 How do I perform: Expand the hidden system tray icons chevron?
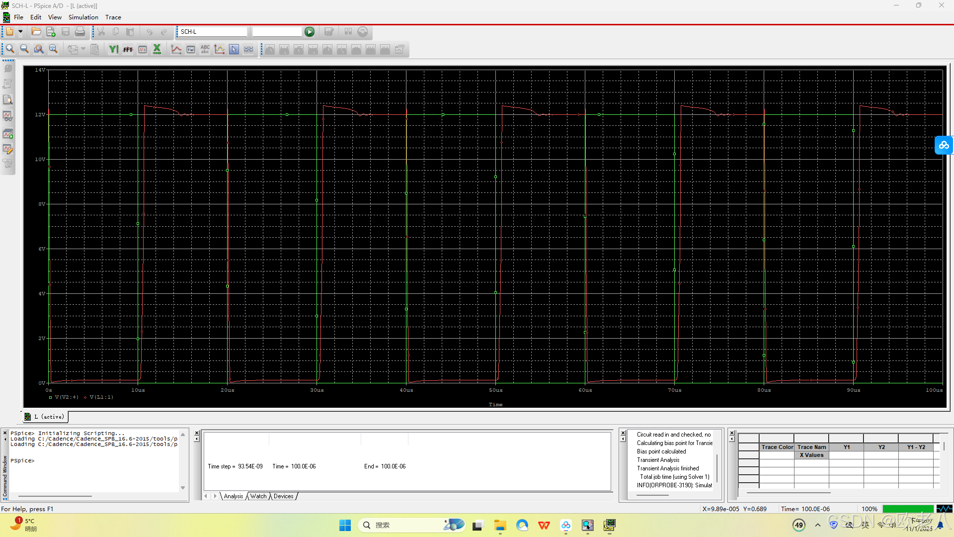(818, 525)
